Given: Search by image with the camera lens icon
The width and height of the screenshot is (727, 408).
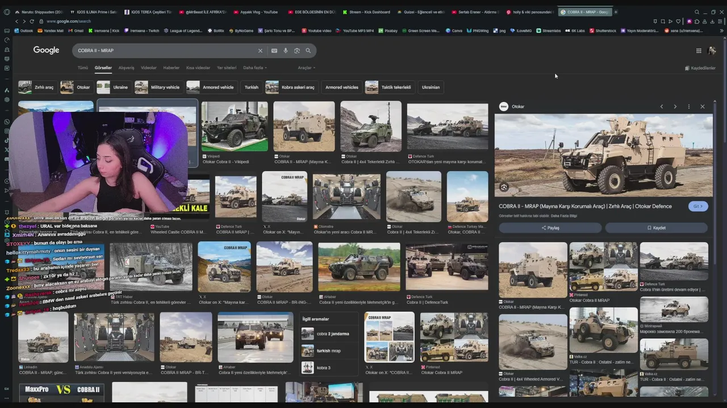Looking at the screenshot, I should 297,50.
